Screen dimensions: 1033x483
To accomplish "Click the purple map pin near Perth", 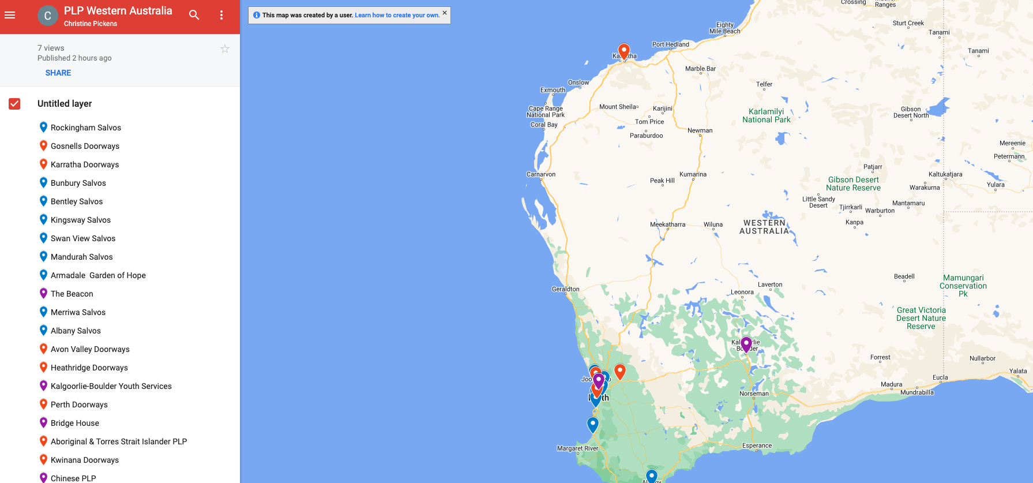I will tap(599, 380).
